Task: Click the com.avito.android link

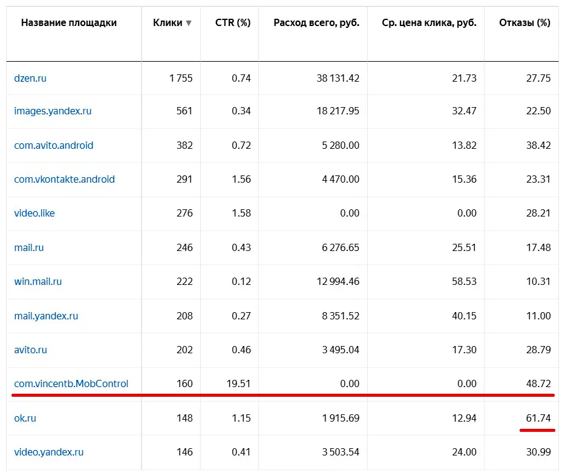Action: (54, 145)
